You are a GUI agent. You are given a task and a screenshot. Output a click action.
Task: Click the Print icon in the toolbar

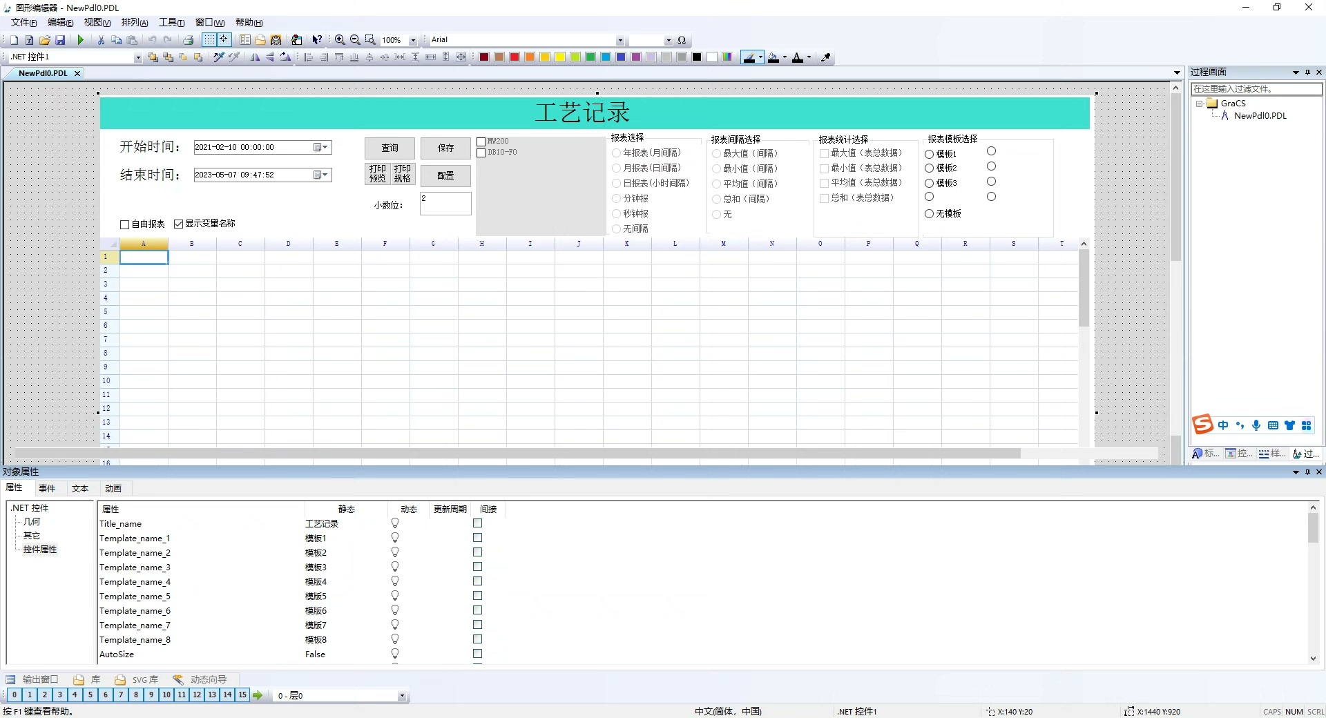pyautogui.click(x=188, y=40)
